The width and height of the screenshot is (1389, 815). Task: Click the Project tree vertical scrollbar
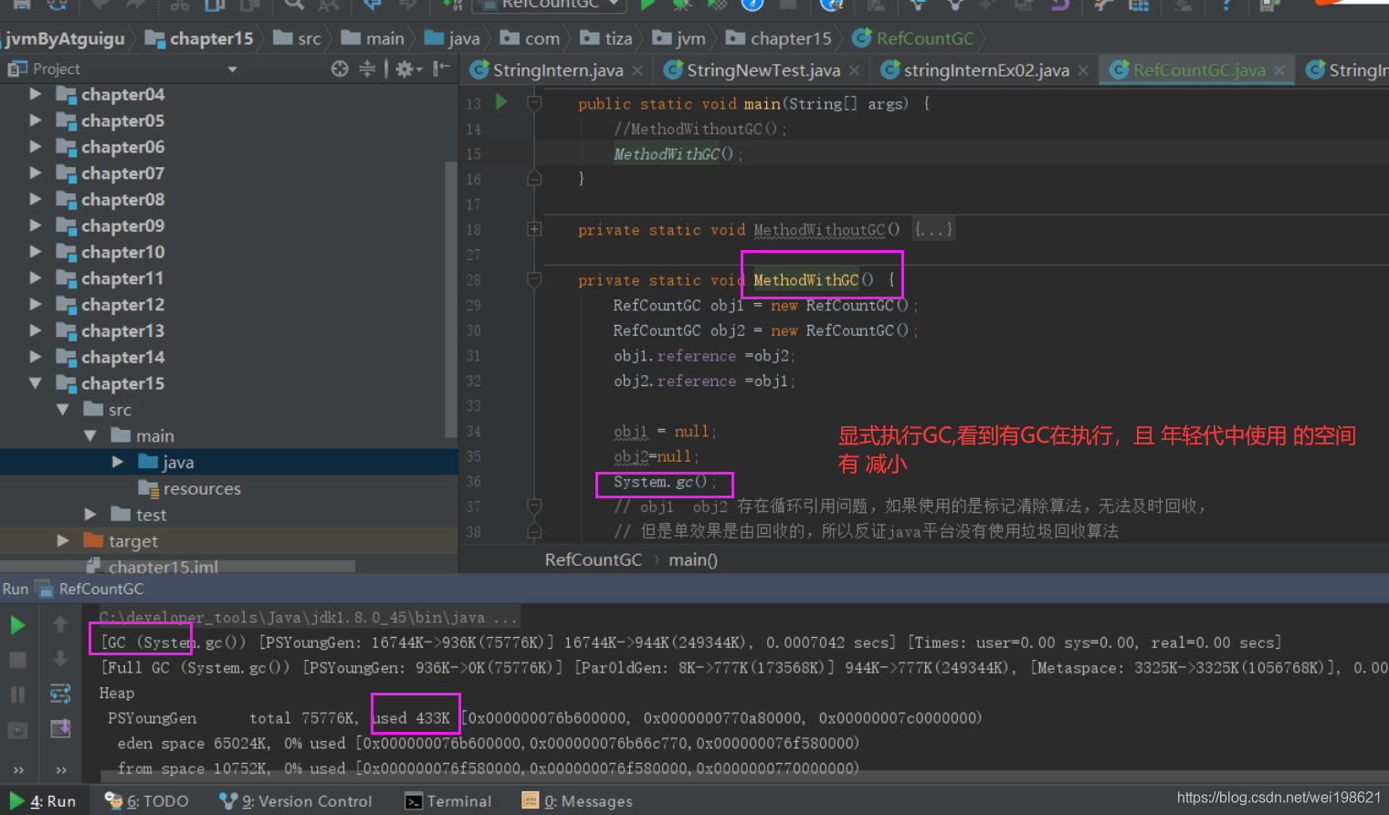click(x=450, y=299)
